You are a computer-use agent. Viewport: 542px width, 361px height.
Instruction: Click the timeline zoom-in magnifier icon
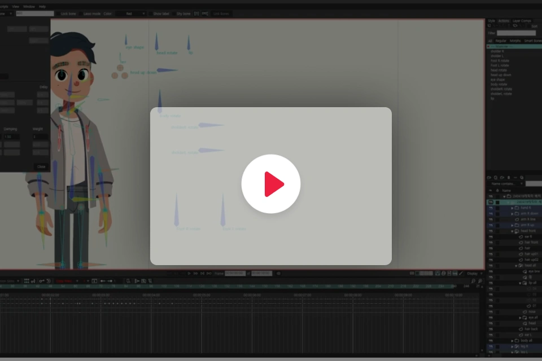[x=480, y=281]
